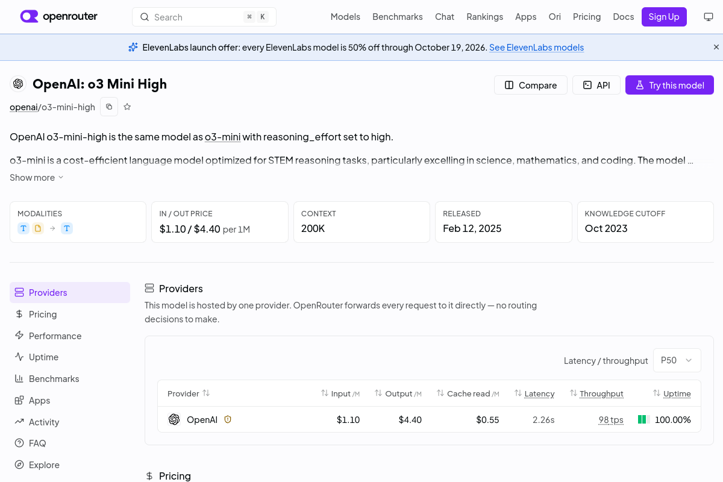Click the file input modality icon

coord(38,228)
